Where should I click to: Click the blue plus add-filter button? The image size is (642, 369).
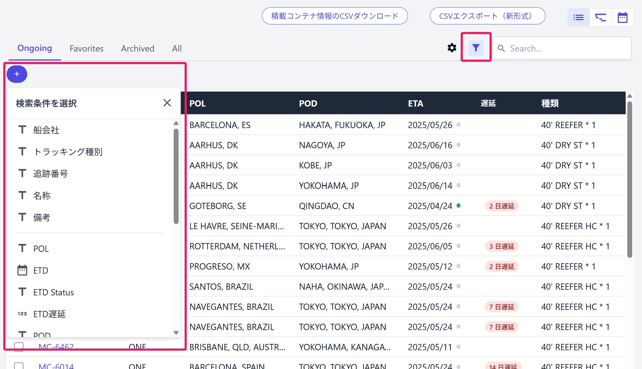[17, 74]
